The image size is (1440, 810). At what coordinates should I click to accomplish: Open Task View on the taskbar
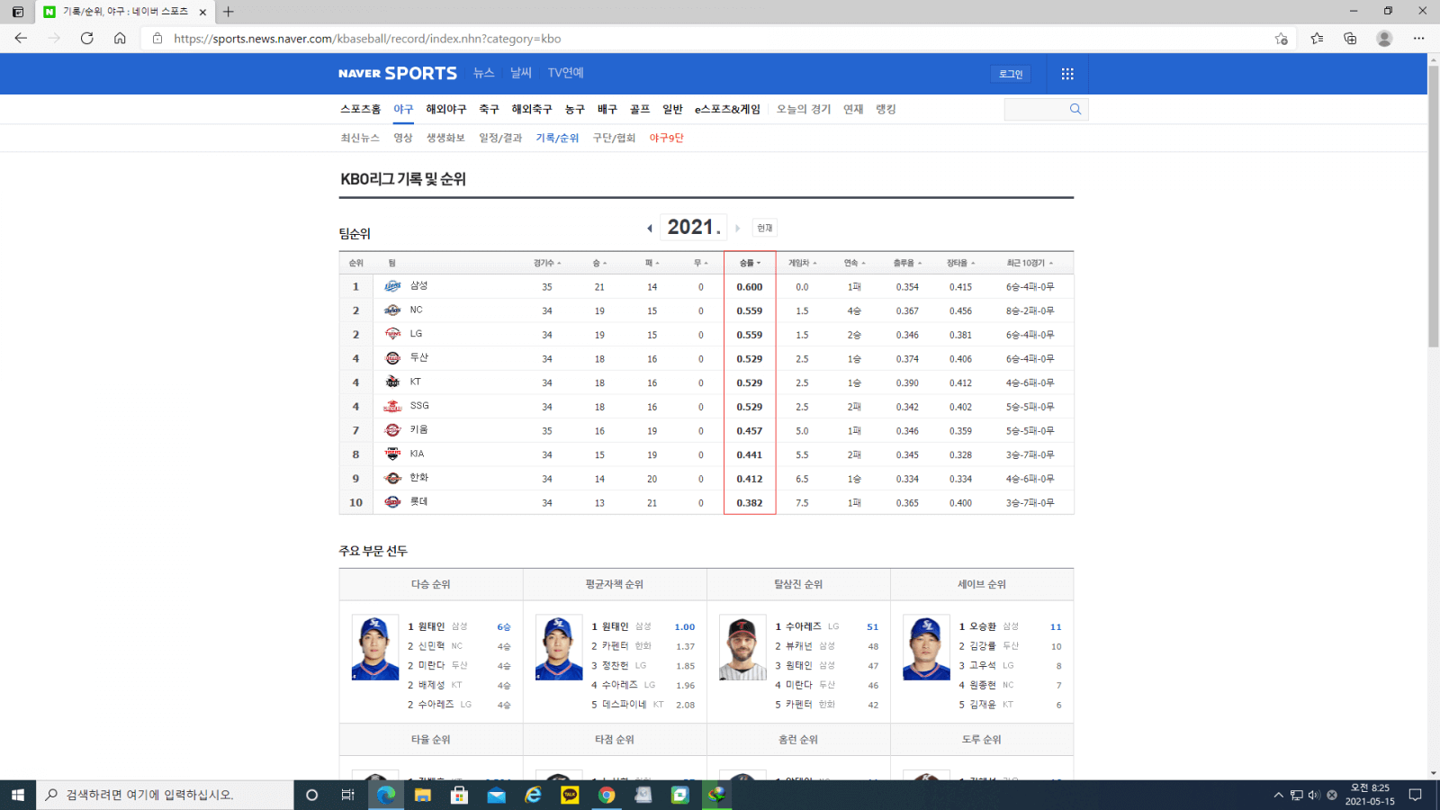[x=347, y=795]
